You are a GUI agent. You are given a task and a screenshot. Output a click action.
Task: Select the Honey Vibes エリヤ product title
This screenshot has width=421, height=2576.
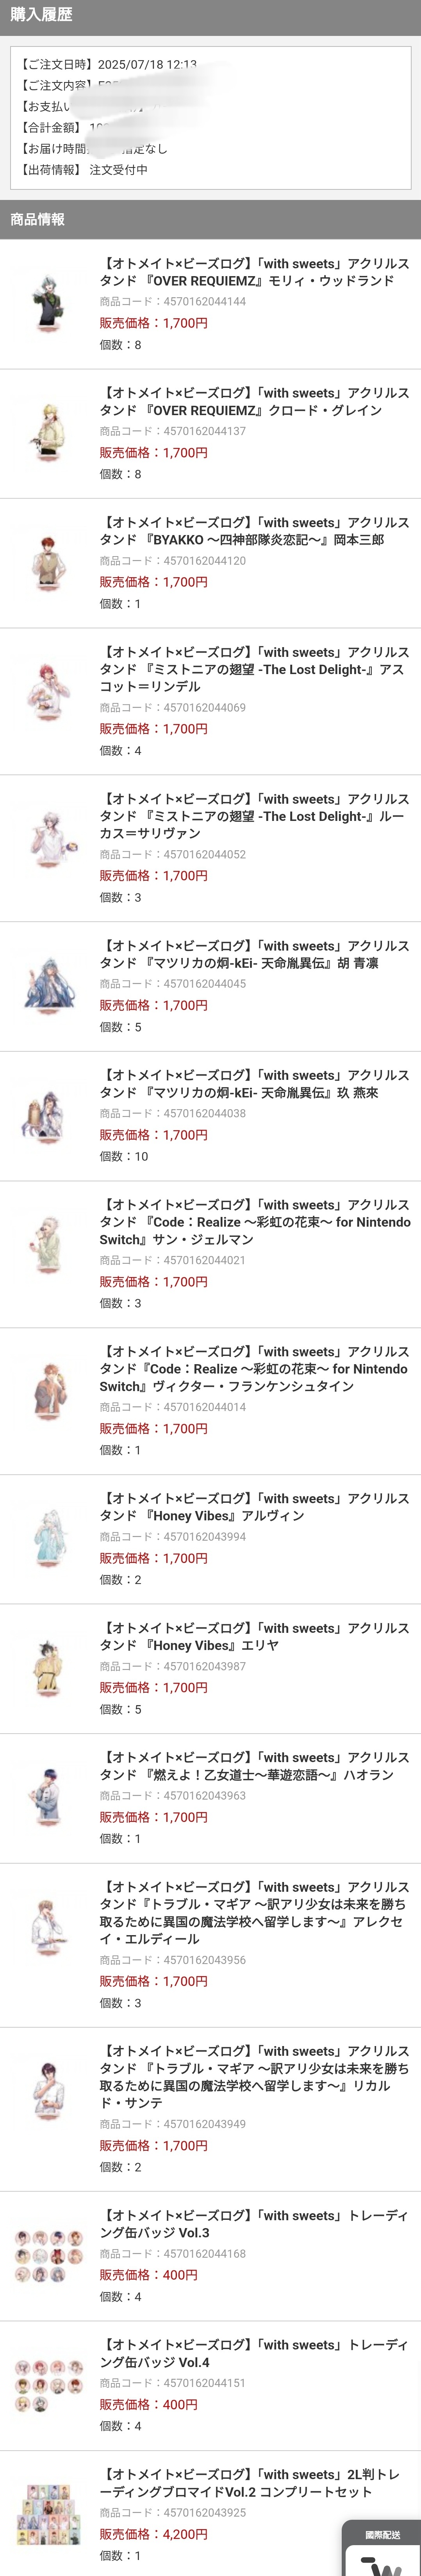point(254,1636)
